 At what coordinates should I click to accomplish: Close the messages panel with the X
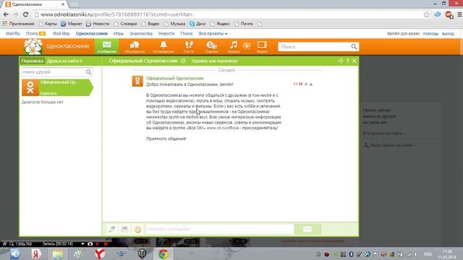click(354, 61)
